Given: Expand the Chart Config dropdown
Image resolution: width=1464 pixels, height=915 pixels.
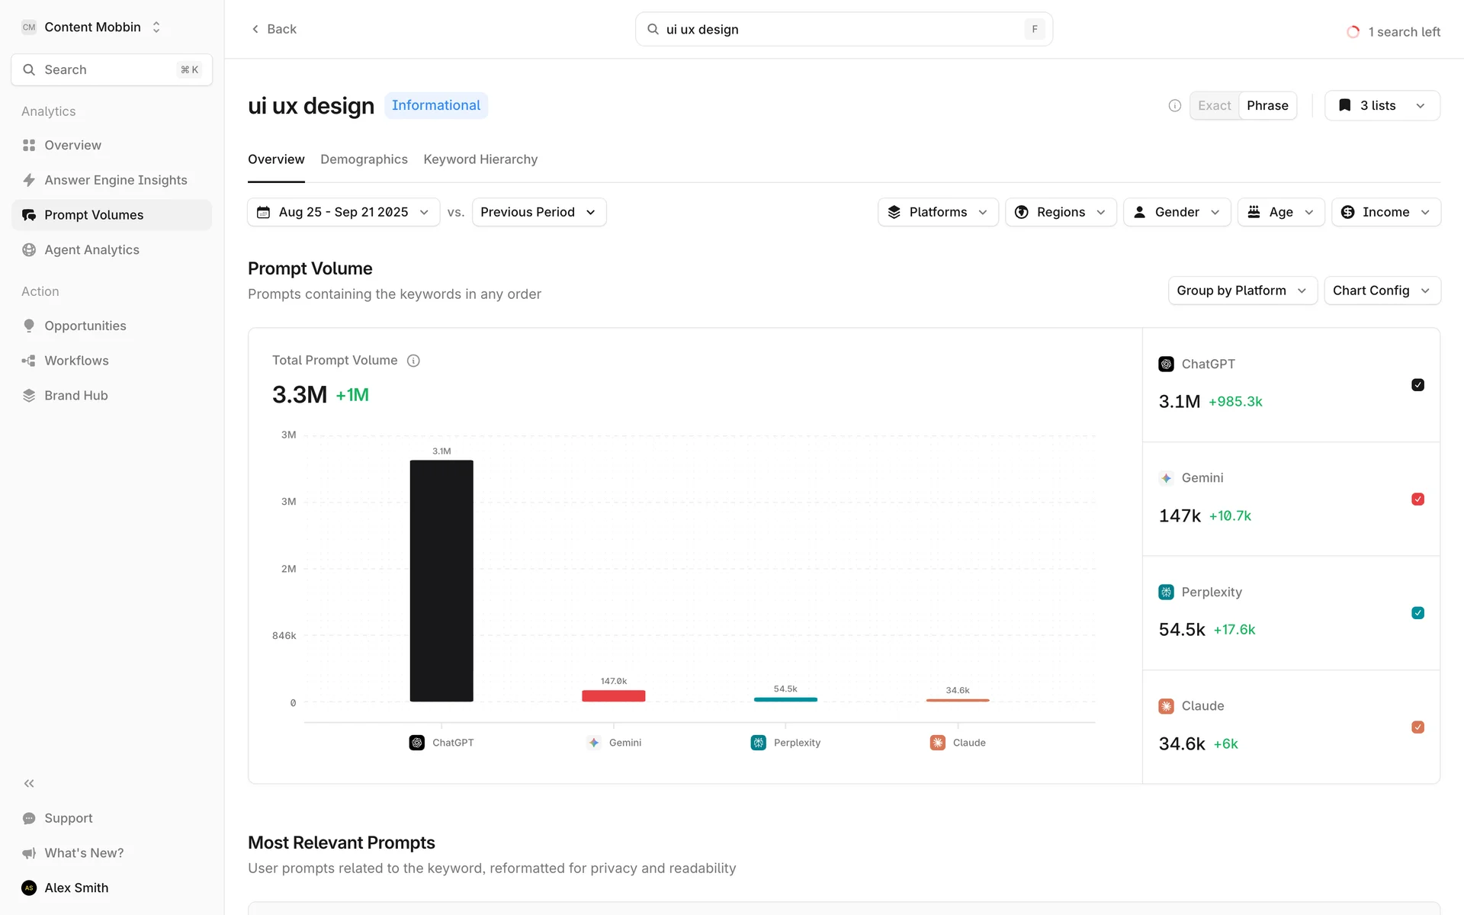Looking at the screenshot, I should click(x=1381, y=291).
